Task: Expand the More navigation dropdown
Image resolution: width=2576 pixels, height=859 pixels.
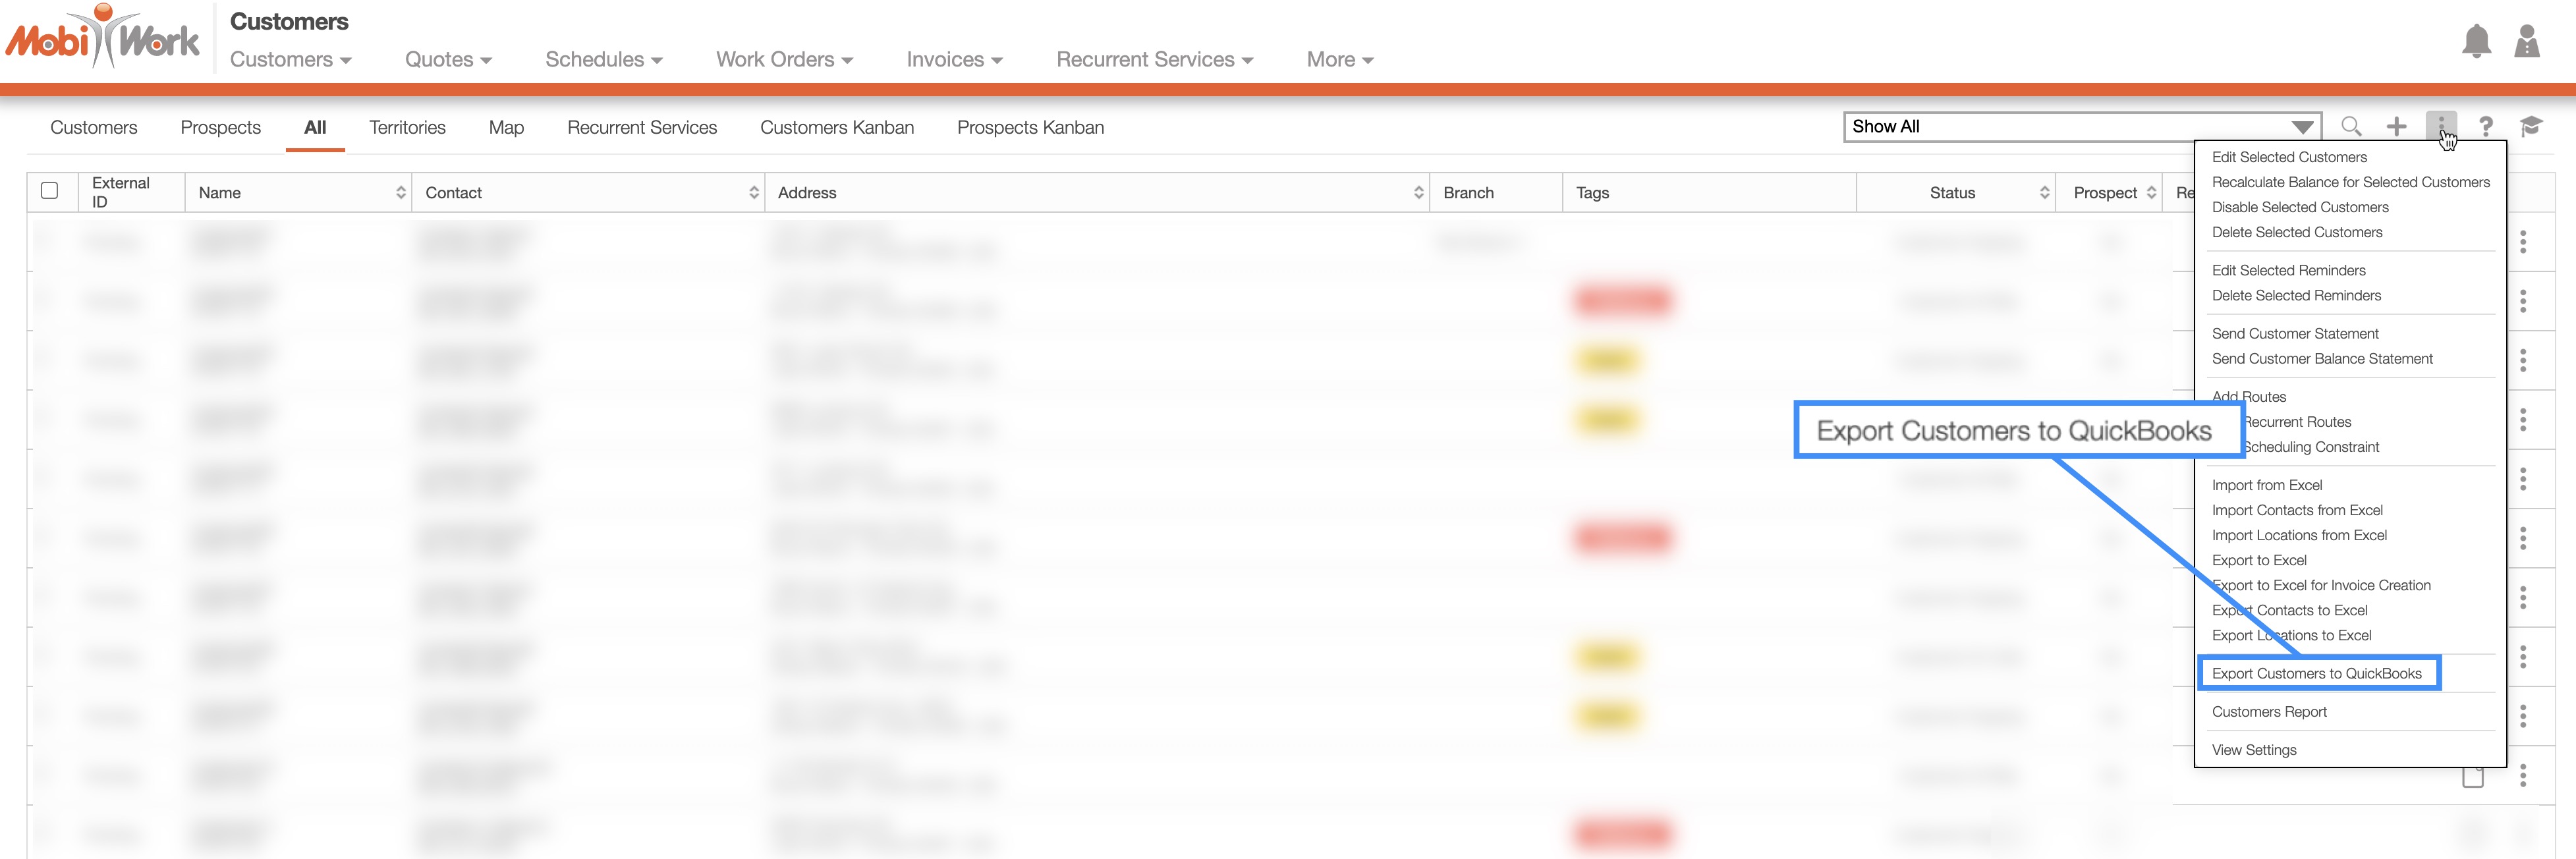Action: click(x=1339, y=60)
